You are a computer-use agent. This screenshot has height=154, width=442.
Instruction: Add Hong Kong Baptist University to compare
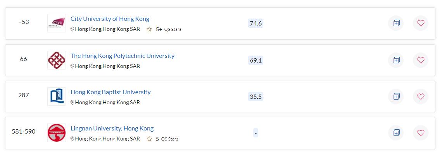[396, 96]
